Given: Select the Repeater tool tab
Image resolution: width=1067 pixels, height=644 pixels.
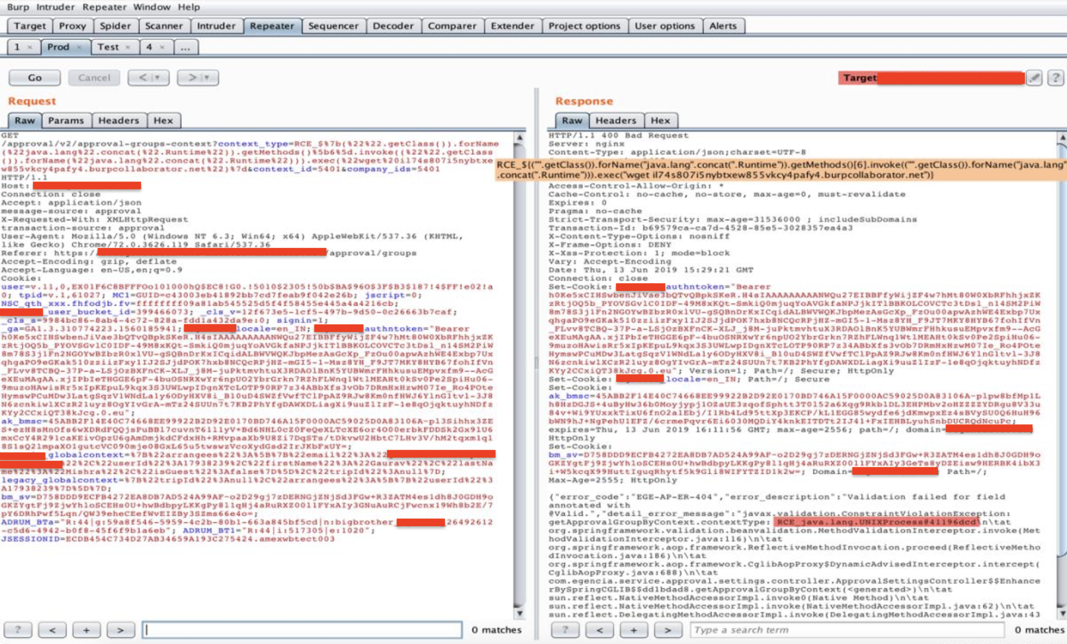Looking at the screenshot, I should pos(272,26).
